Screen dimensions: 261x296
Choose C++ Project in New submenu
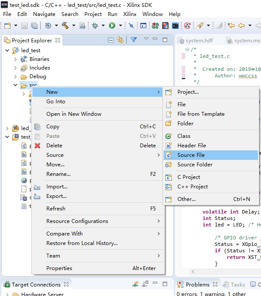211,187
